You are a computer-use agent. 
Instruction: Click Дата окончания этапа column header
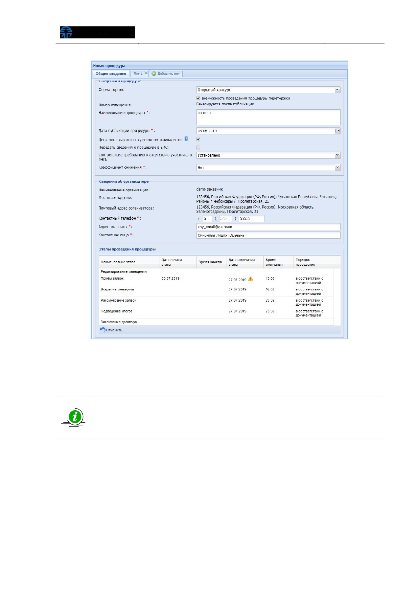tap(245, 262)
